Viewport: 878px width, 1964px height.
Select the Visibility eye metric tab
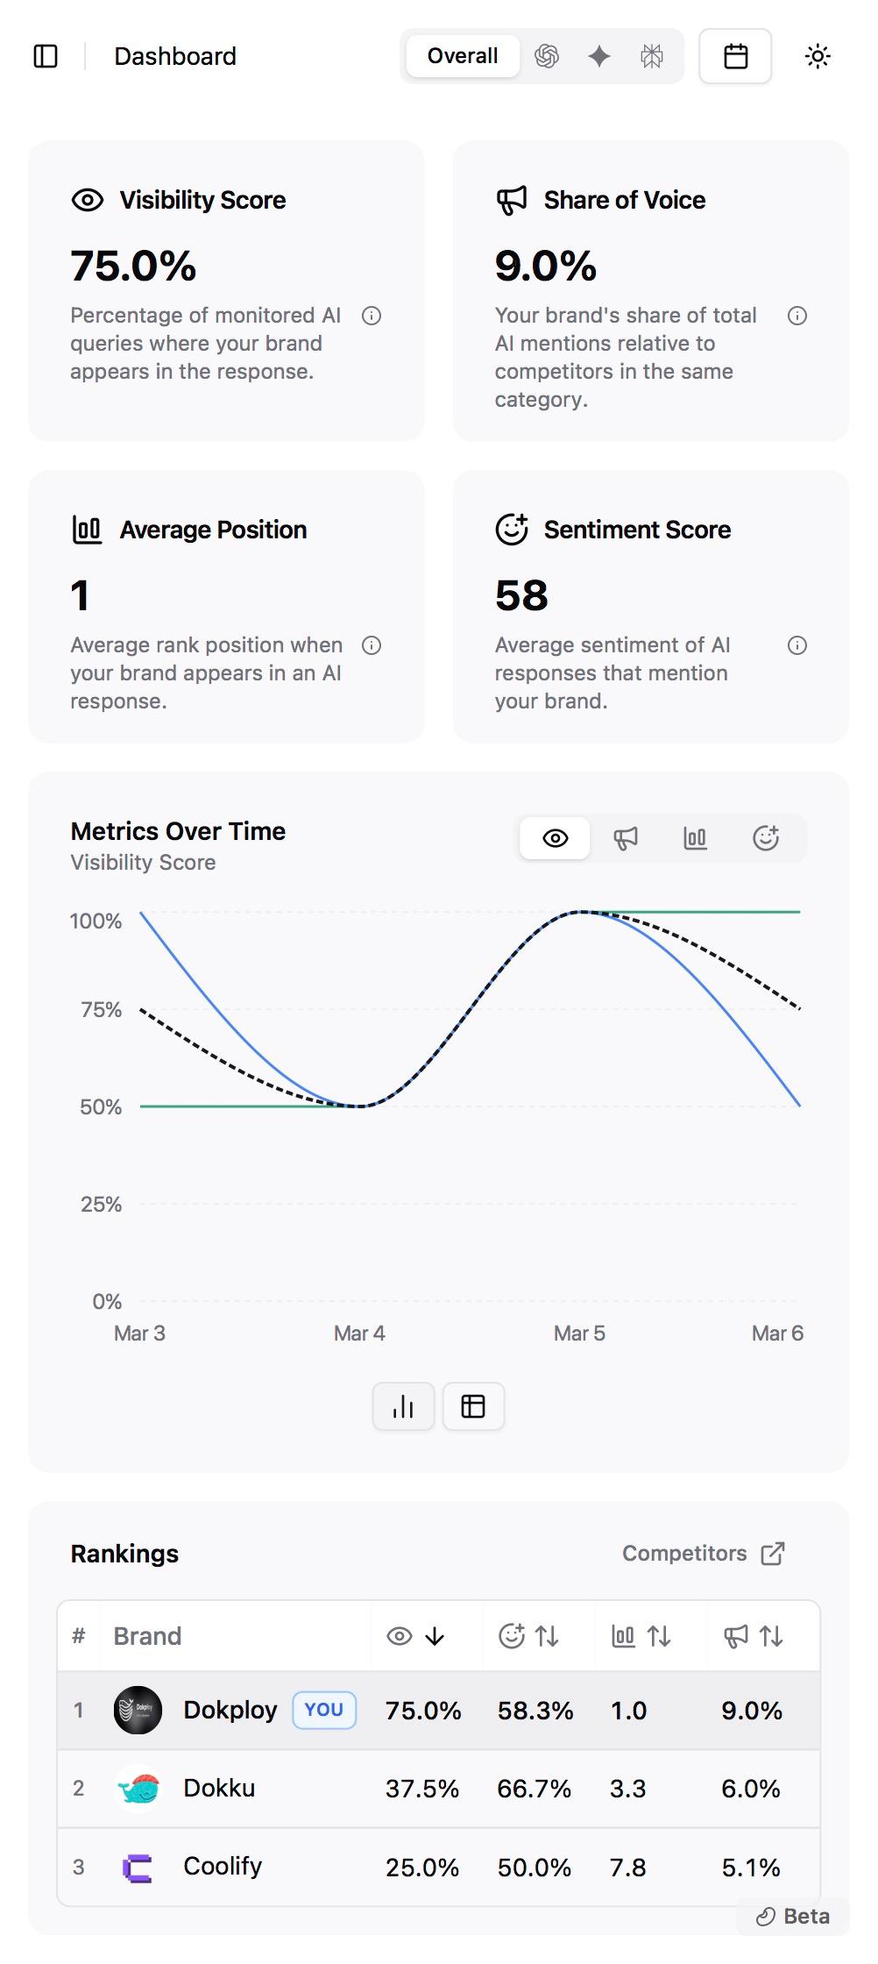[x=554, y=837]
